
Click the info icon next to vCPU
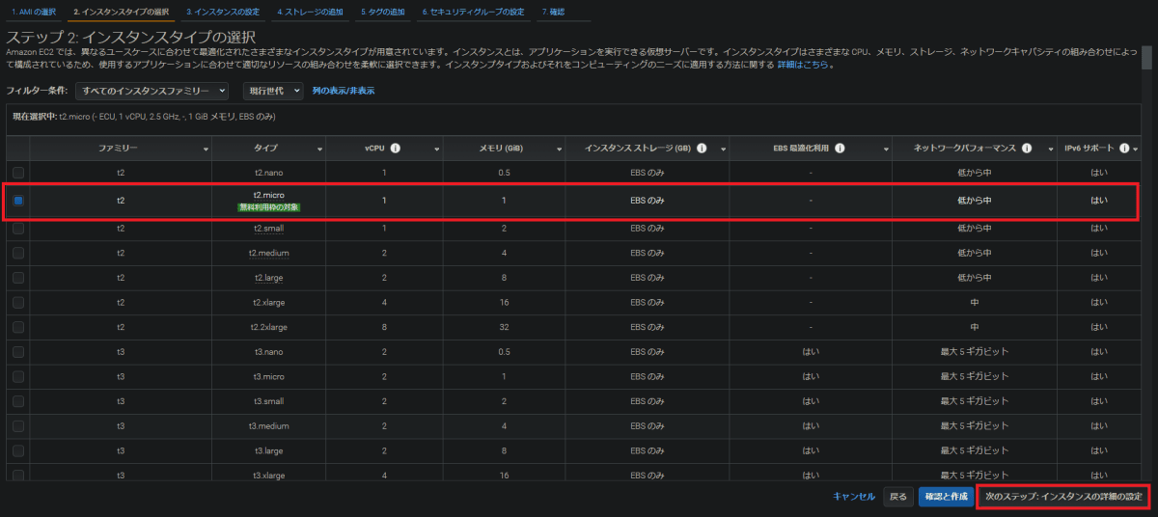(x=396, y=149)
